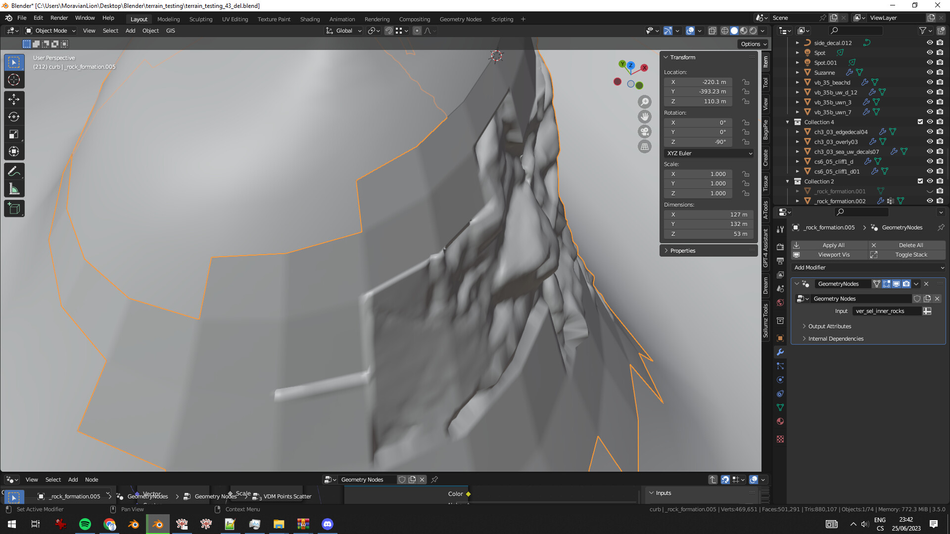The width and height of the screenshot is (950, 534).
Task: Select the Annotate tool
Action: pyautogui.click(x=14, y=172)
